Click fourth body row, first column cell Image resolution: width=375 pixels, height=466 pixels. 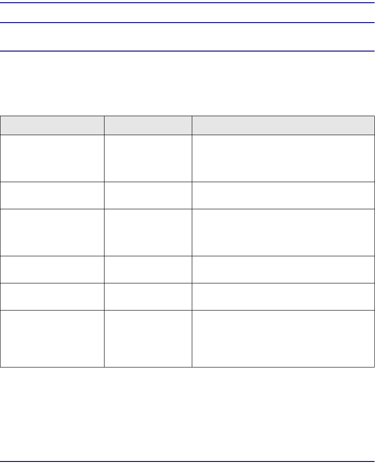(x=52, y=269)
